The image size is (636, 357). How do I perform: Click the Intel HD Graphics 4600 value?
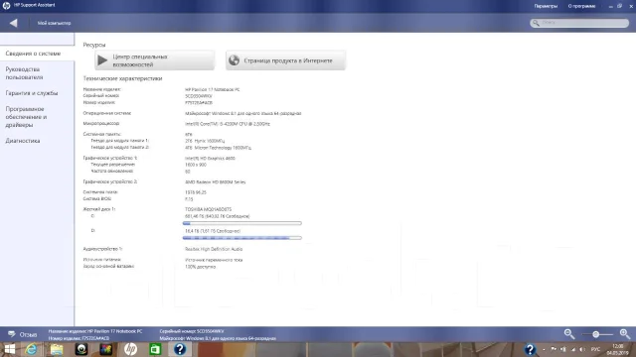pos(210,159)
